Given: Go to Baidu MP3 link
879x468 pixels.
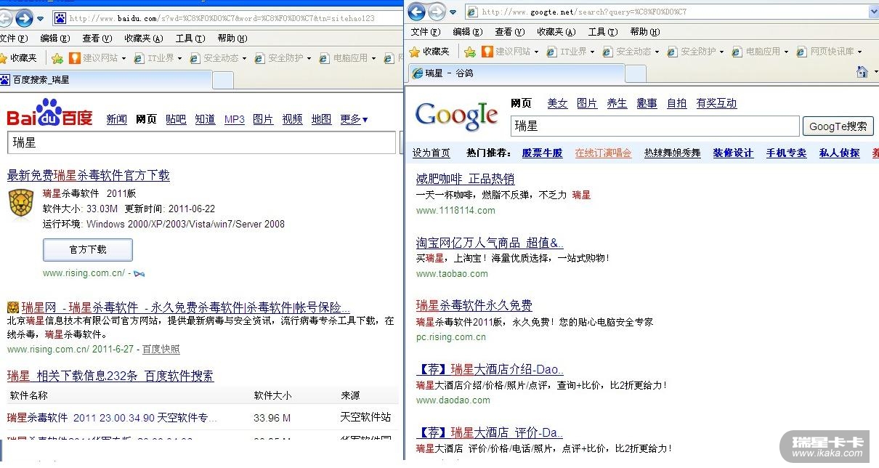Looking at the screenshot, I should (x=235, y=119).
